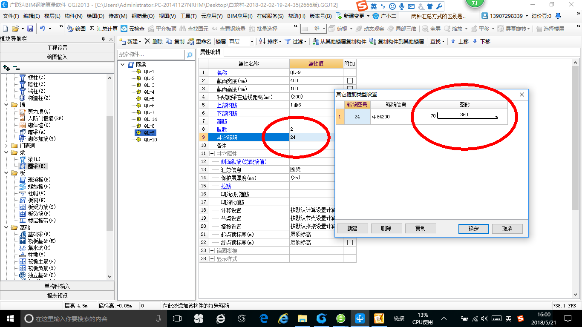Viewport: 582px width, 327px height.
Task: Switch to 属性编辑 tab
Action: pyautogui.click(x=211, y=52)
